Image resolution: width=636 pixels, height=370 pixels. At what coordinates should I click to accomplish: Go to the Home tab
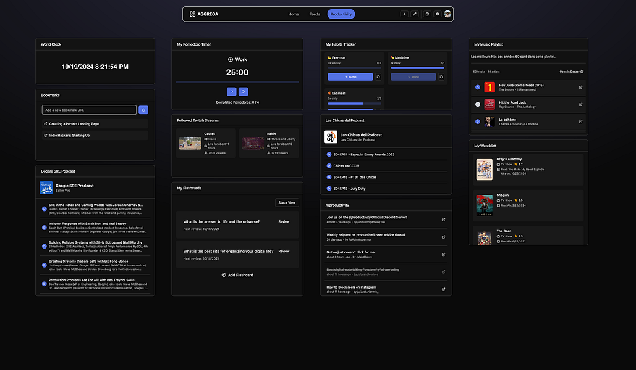tap(293, 14)
